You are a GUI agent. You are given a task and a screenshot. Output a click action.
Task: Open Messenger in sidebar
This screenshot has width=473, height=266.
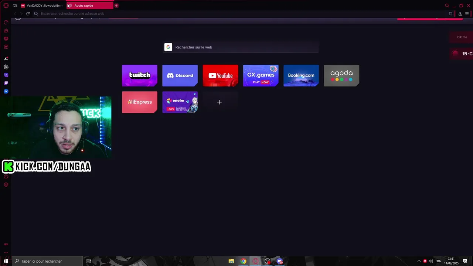6,91
